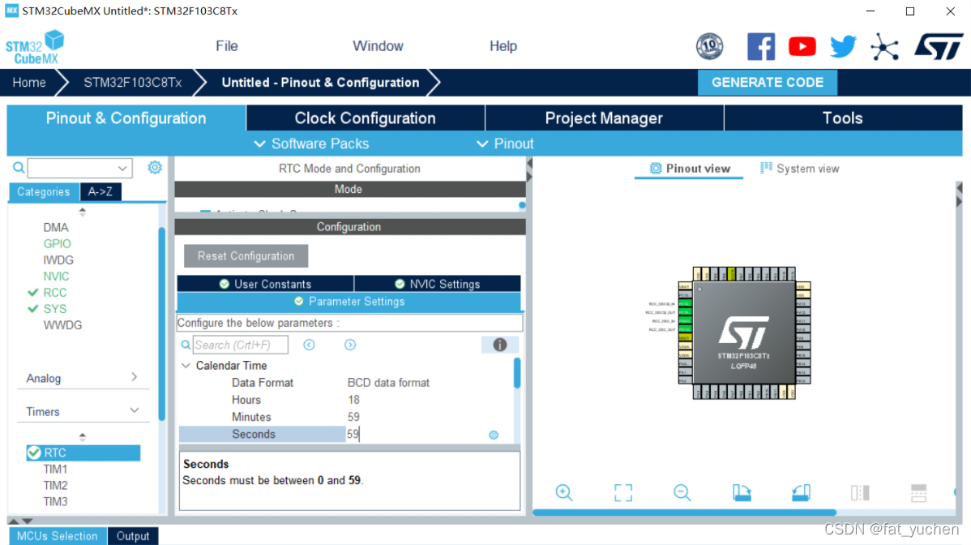Rotate chip clockwise in pinout view
The width and height of the screenshot is (971, 545).
point(742,492)
